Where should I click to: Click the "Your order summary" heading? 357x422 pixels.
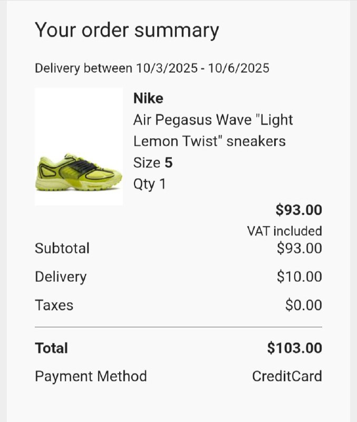coord(127,30)
